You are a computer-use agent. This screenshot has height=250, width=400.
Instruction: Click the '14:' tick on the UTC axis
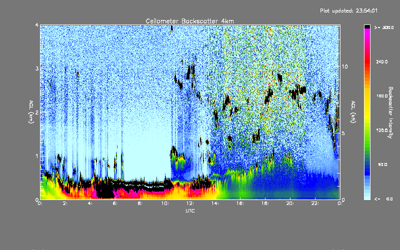(215, 203)
